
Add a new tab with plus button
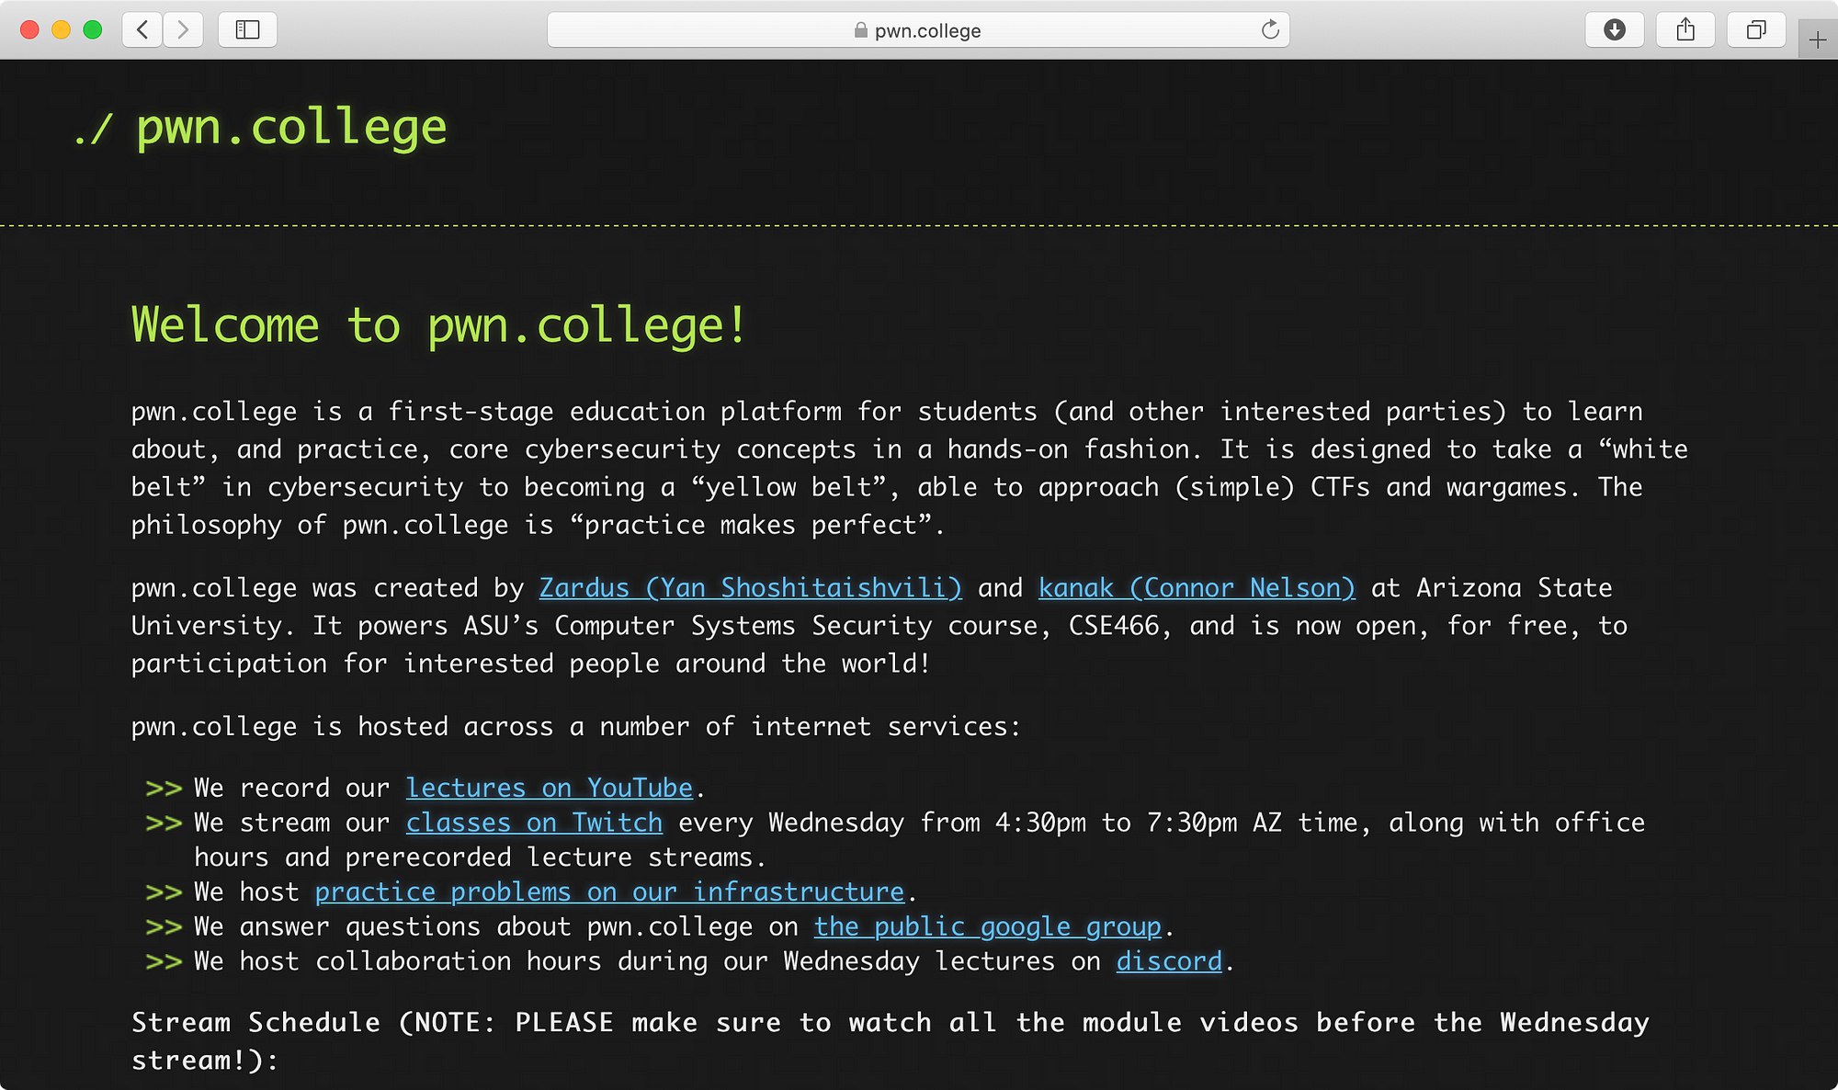coord(1818,40)
